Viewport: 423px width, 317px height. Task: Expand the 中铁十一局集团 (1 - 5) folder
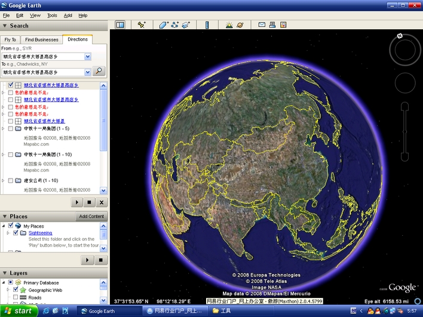3,128
